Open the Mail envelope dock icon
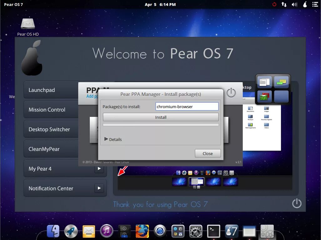 (x=89, y=232)
